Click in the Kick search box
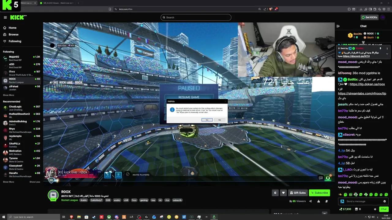This screenshot has height=220, width=392. [196, 17]
